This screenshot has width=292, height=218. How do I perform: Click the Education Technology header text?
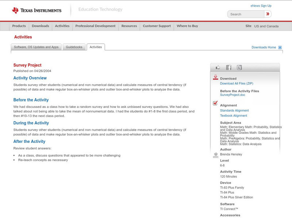tap(100, 9)
